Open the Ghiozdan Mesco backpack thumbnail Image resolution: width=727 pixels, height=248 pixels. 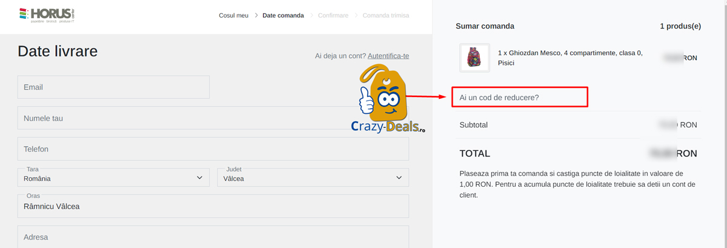pyautogui.click(x=474, y=58)
